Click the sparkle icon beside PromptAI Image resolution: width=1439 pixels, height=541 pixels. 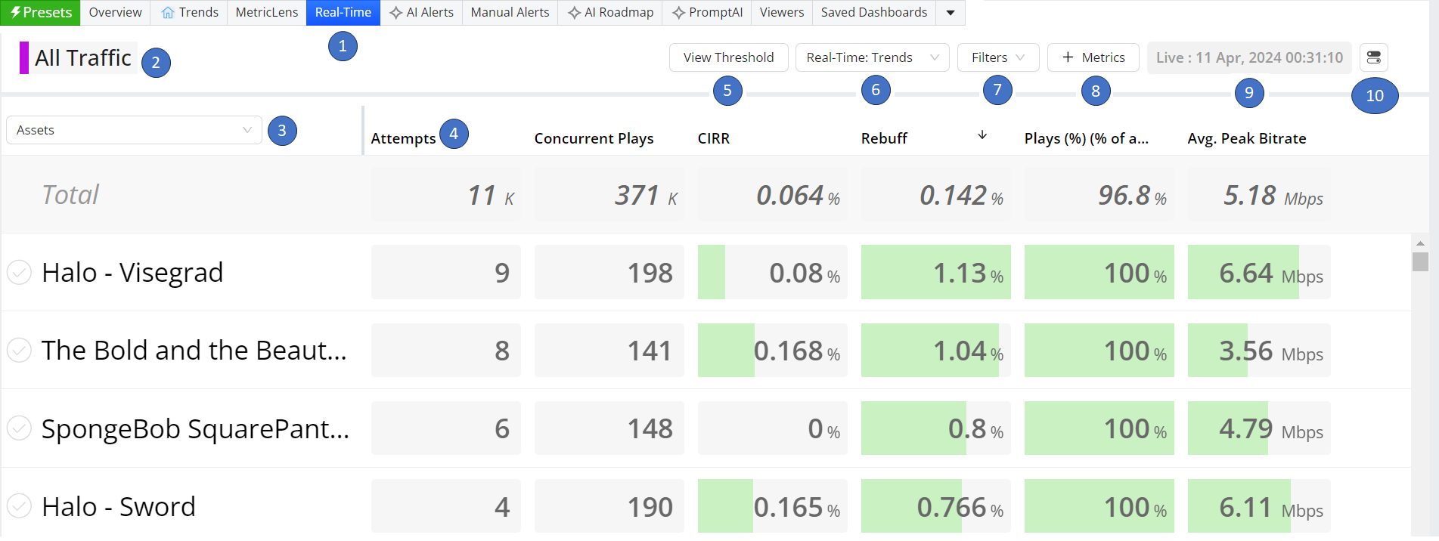[678, 13]
